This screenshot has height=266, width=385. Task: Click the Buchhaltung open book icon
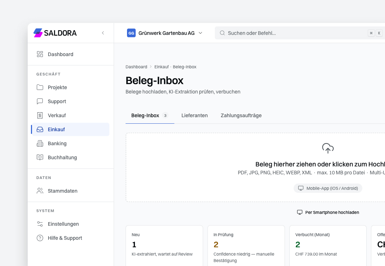coord(40,157)
